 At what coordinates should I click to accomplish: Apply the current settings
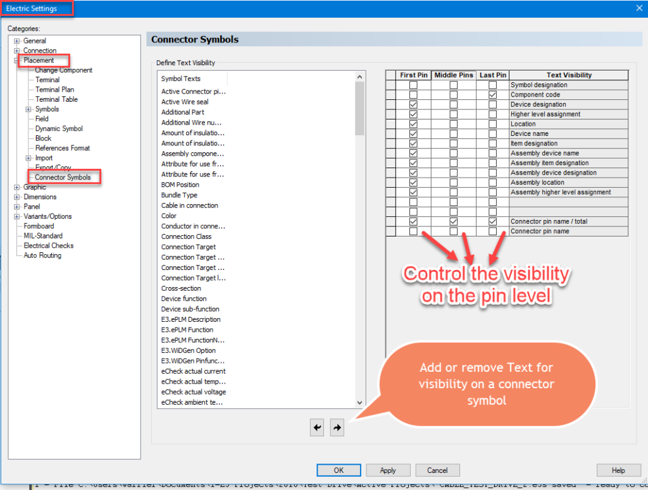(x=388, y=470)
